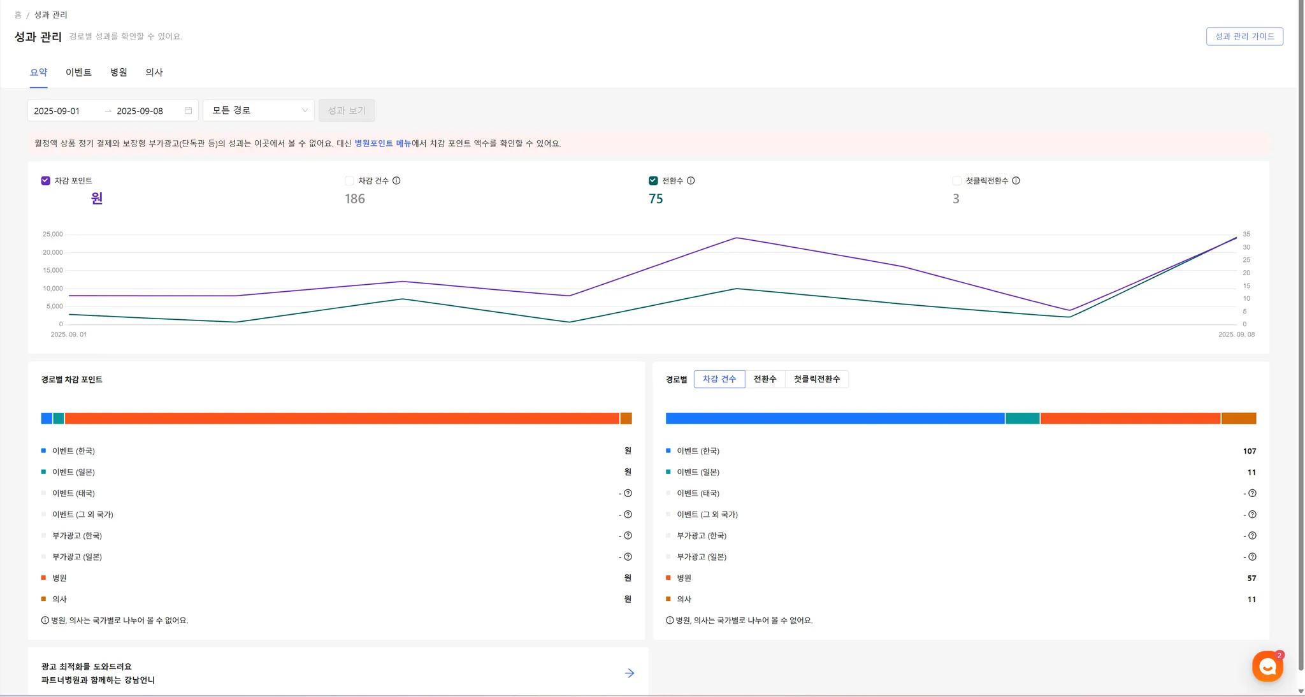Select 전환수 in the 경로별 segment

(x=765, y=379)
